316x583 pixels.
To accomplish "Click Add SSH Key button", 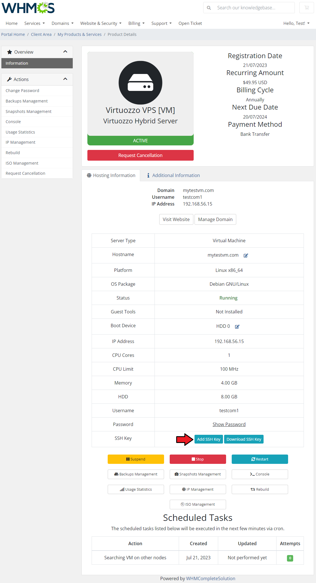I will 209,439.
